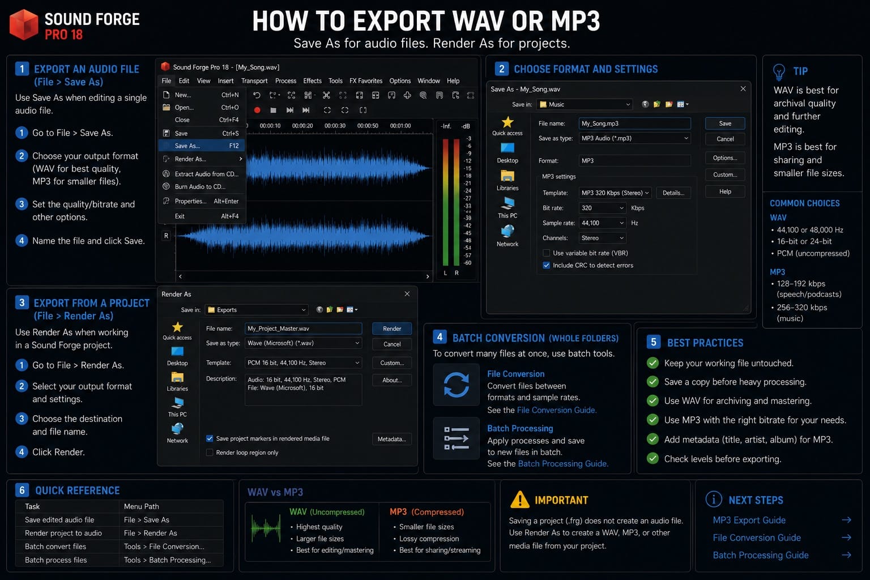Screen dimensions: 870x580
Task: Click Save disk icon in File menu
Action: (x=166, y=133)
